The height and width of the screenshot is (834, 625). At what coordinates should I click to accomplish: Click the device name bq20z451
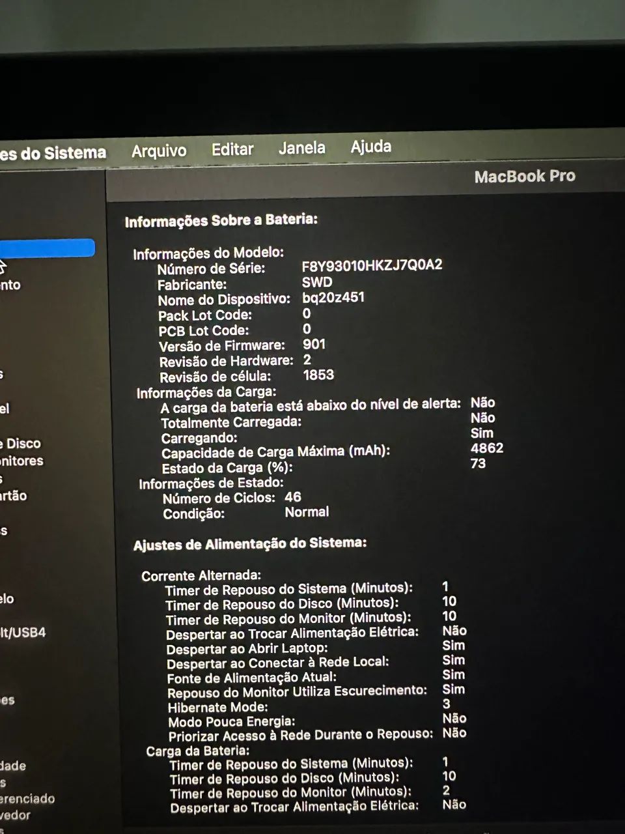coord(333,298)
